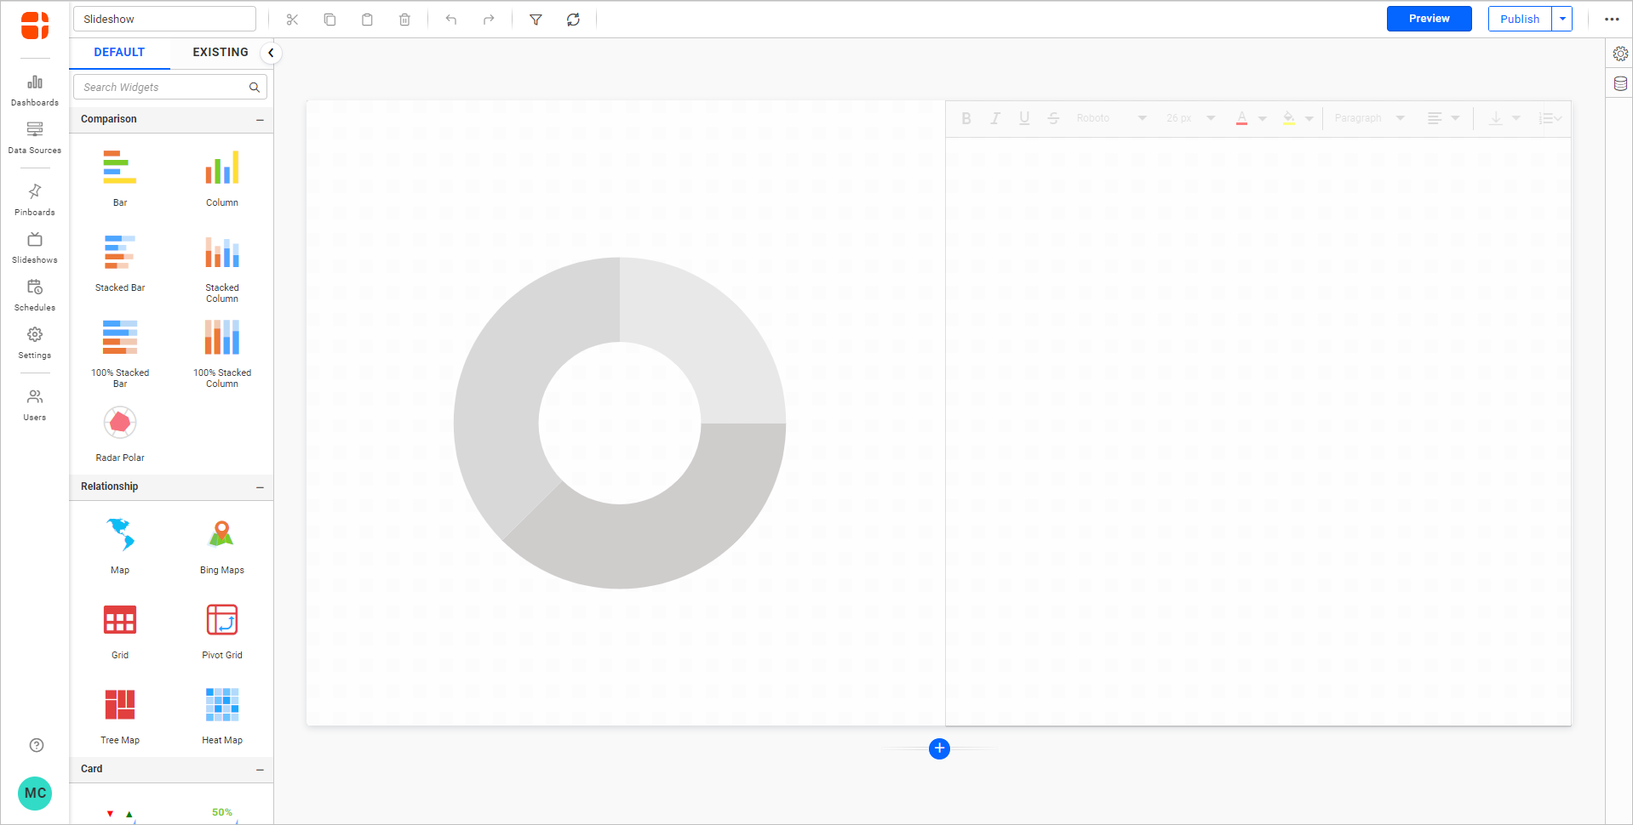The image size is (1633, 825).
Task: Click the filter icon in the toolbar
Action: [x=536, y=19]
